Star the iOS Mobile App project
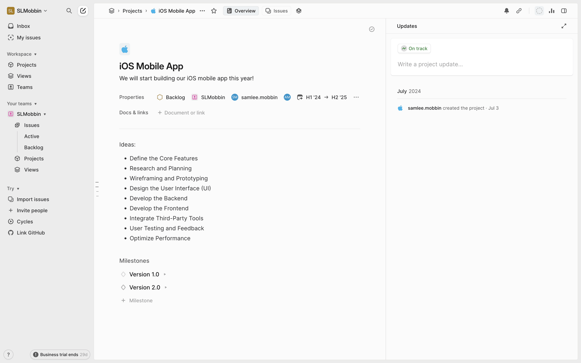The height and width of the screenshot is (363, 581). (214, 11)
